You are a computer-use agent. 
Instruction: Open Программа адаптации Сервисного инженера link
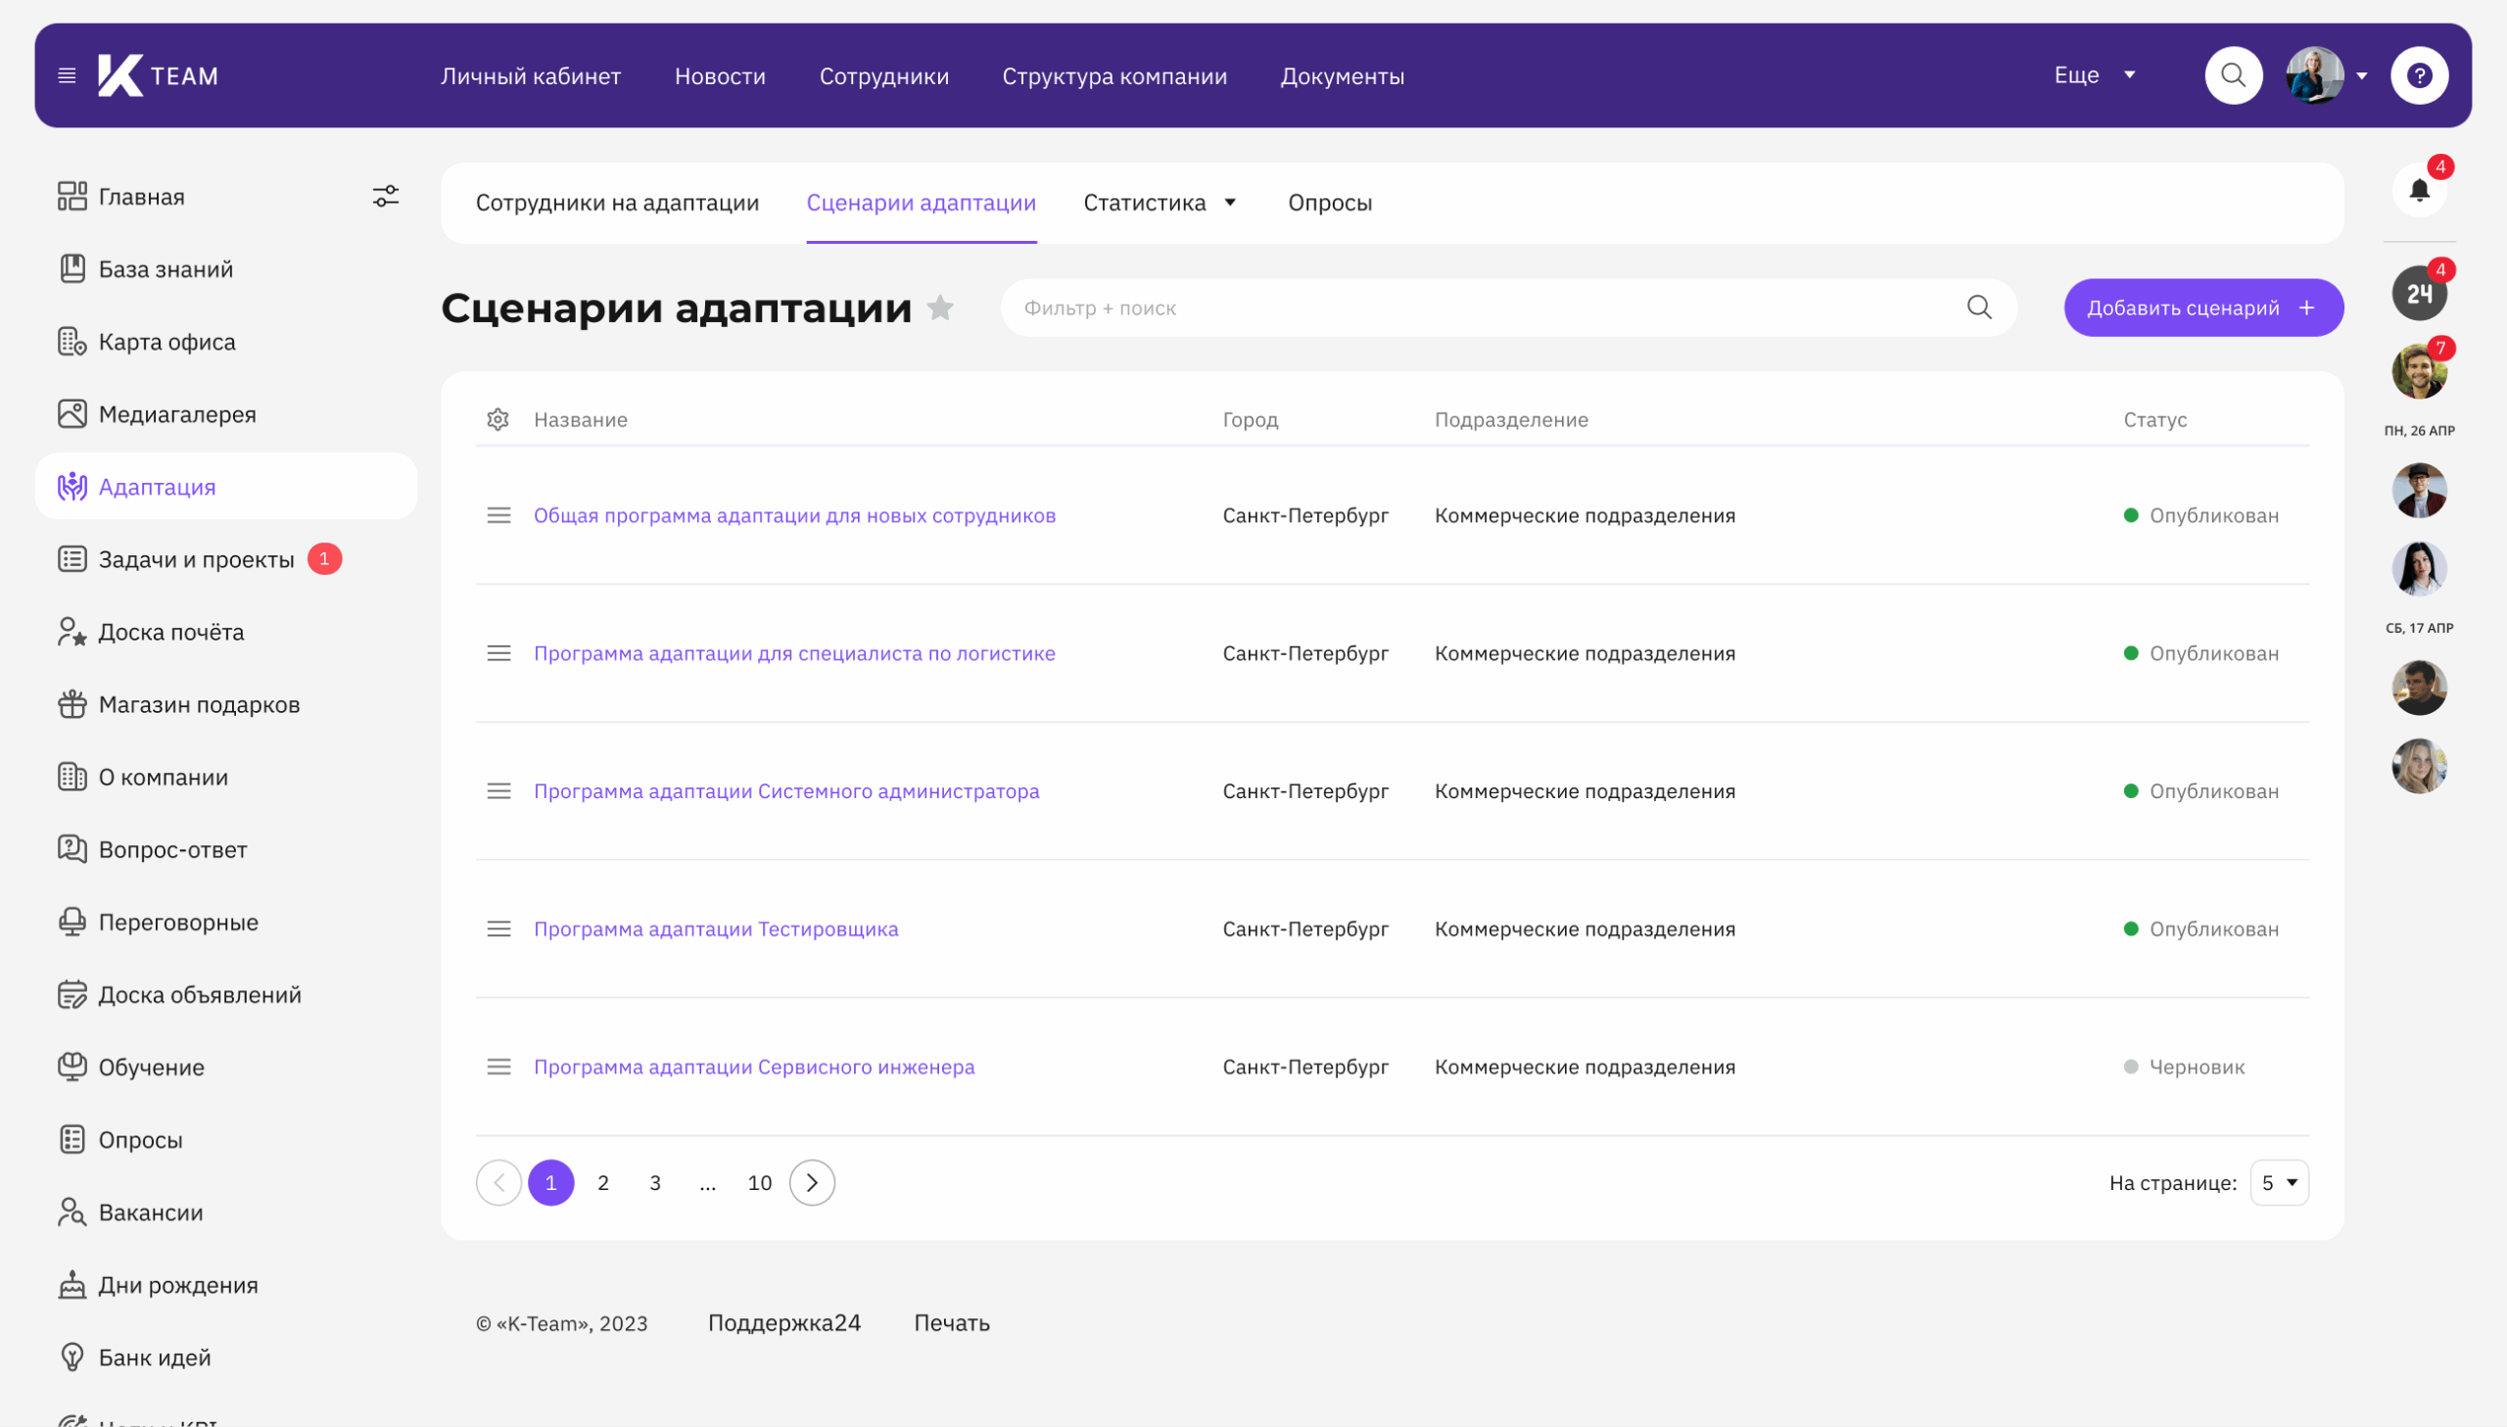click(753, 1067)
